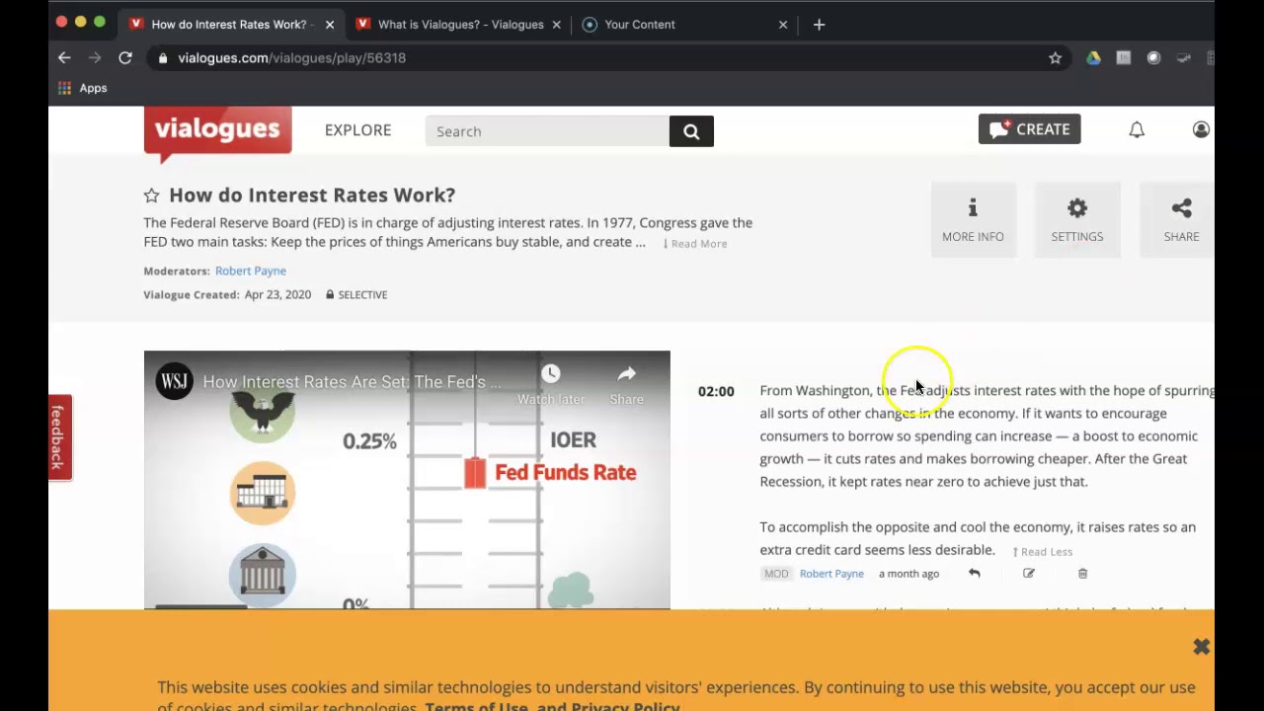Click the SELECTIVE lock label
The image size is (1264, 711).
click(356, 295)
